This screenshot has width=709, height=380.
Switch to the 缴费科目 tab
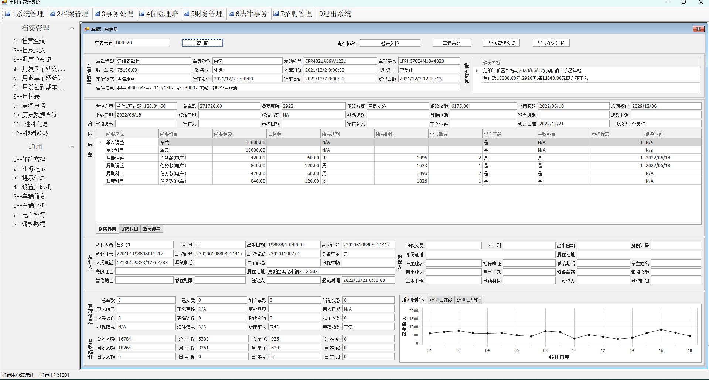[x=107, y=229]
